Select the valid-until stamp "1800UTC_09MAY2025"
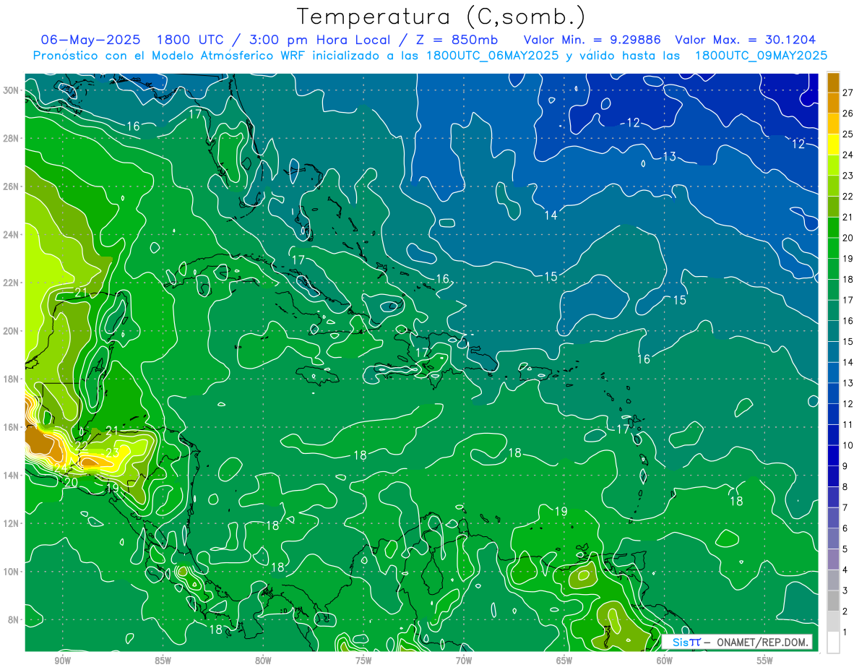Image resolution: width=867 pixels, height=670 pixels. click(761, 55)
